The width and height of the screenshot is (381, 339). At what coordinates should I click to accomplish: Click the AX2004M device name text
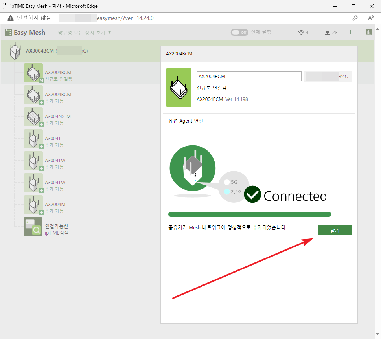[55, 205]
